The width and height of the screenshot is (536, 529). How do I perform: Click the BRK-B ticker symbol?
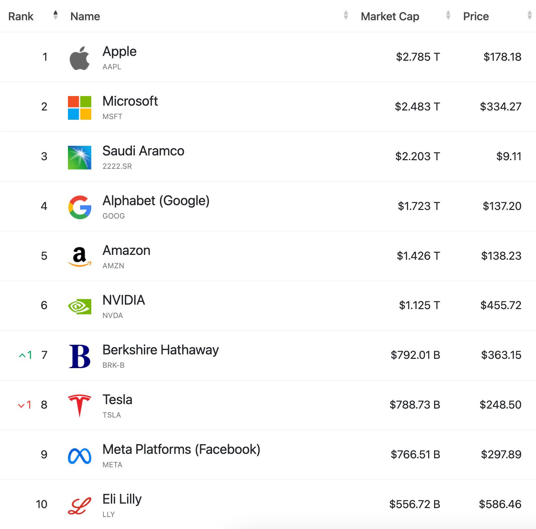114,365
